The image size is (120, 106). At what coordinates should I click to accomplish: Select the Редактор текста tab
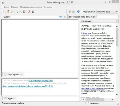point(13,74)
